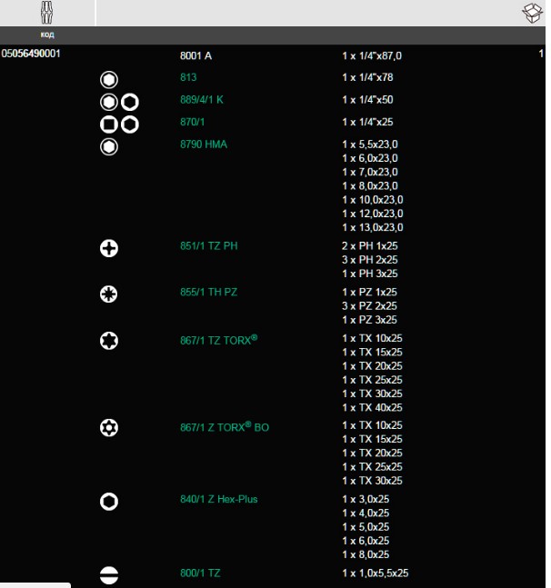Select the text 3 x PH 2x25
Viewport: 551px width, 588px height.
(x=370, y=260)
